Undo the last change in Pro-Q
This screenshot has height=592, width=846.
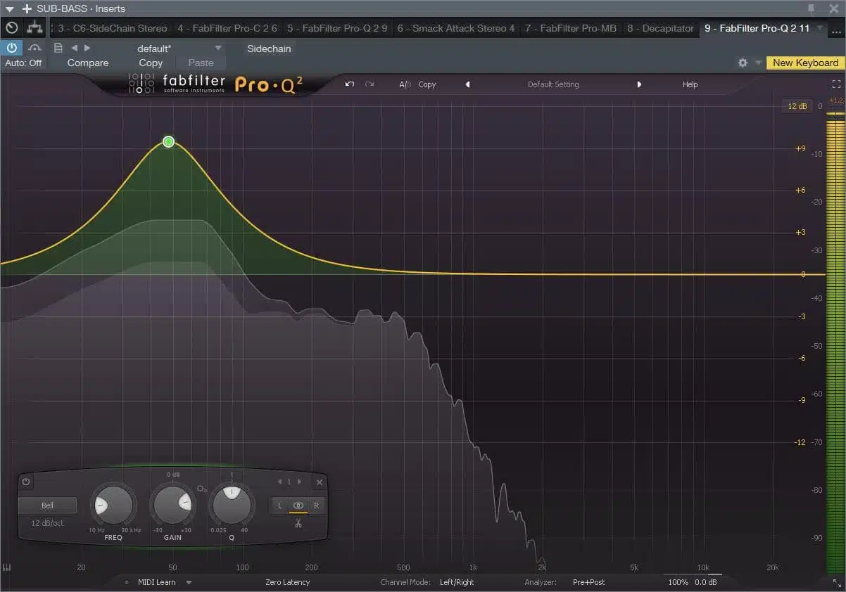[x=350, y=84]
